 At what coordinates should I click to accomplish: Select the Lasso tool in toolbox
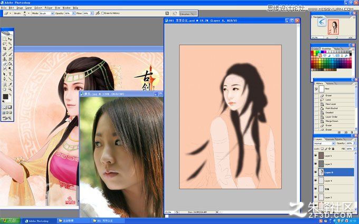pyautogui.click(x=5, y=44)
